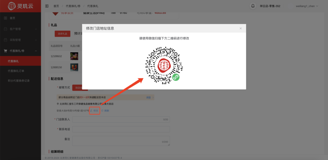Viewport: 328px width, 160px height.
Task: Go to 首页 breadcrumb
Action: click(56, 6)
